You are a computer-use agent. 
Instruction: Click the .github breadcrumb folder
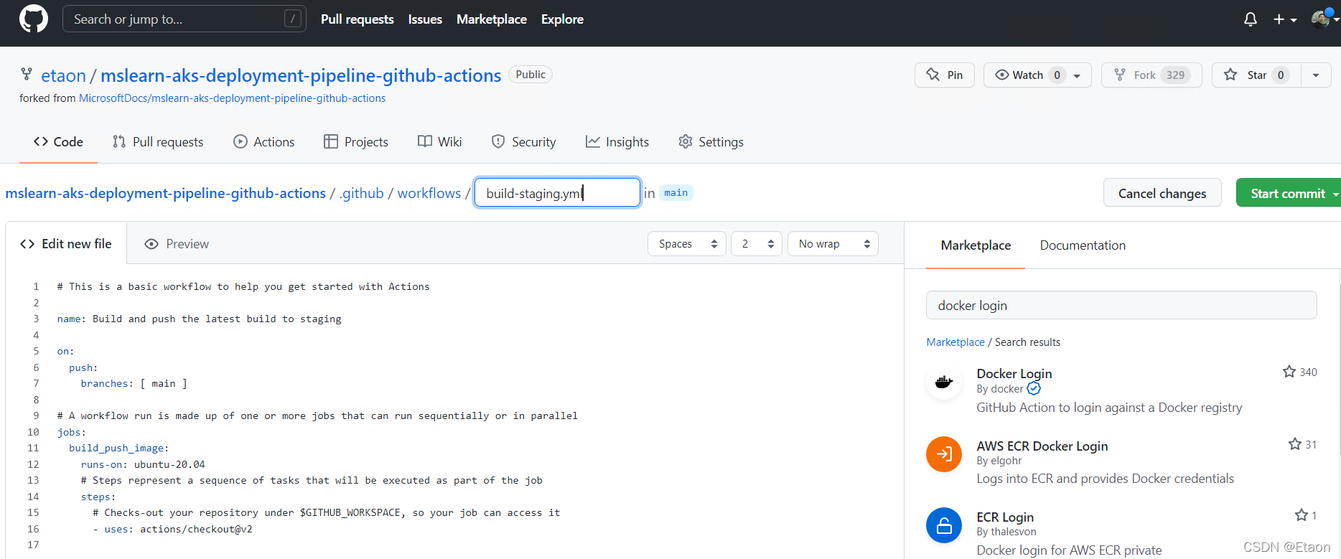362,193
